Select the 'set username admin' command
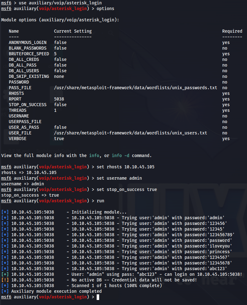 pos(119,178)
